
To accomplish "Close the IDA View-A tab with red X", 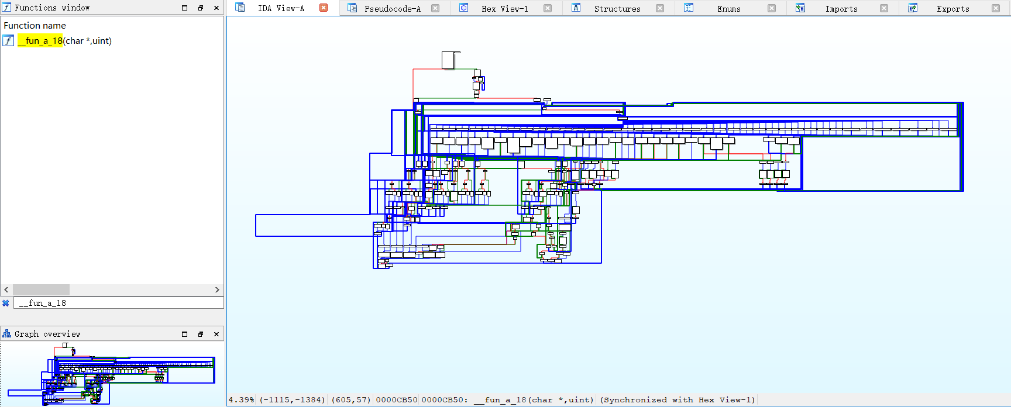I will coord(324,8).
